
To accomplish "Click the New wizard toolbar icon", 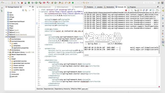I will point(2,3).
